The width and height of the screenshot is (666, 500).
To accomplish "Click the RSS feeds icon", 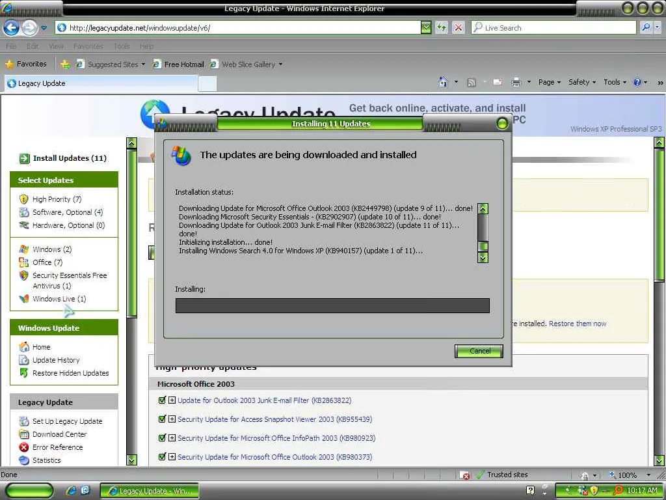I will pos(471,83).
